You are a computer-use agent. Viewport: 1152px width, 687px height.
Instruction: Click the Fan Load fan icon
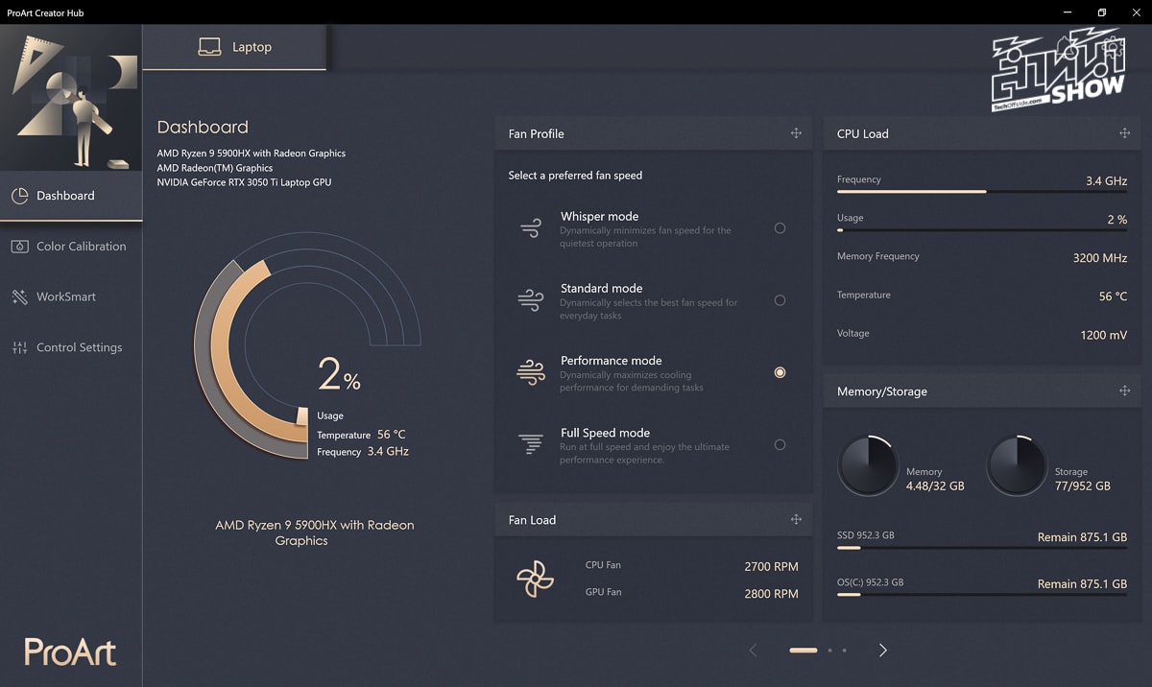[x=534, y=579]
